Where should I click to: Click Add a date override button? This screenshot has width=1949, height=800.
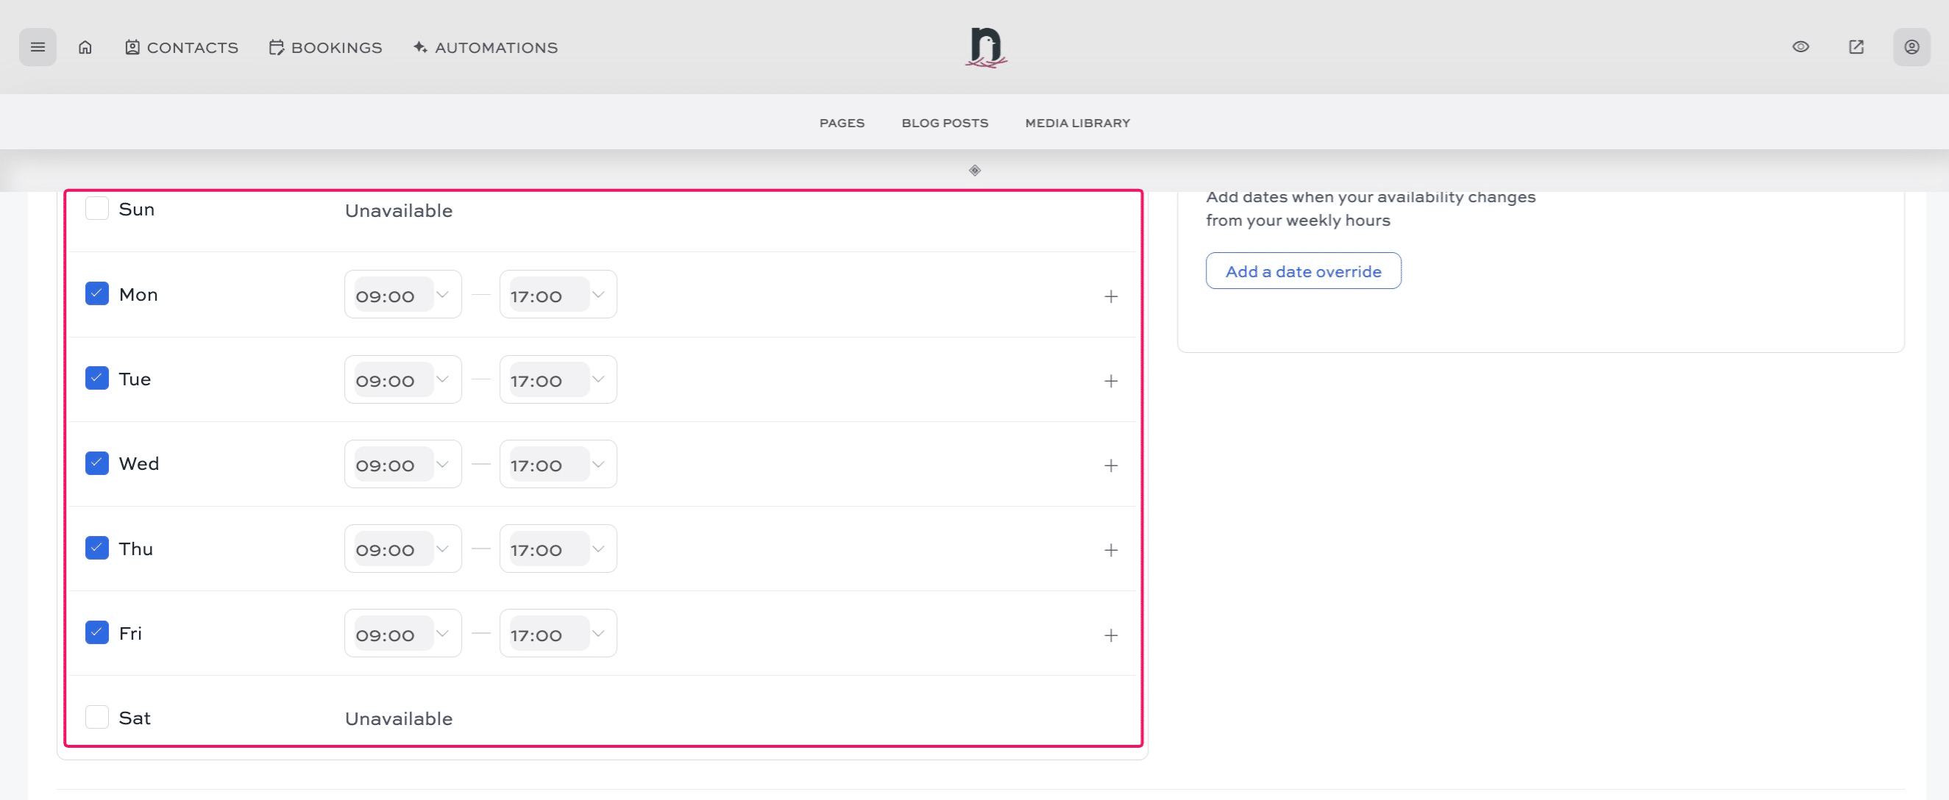click(1303, 271)
